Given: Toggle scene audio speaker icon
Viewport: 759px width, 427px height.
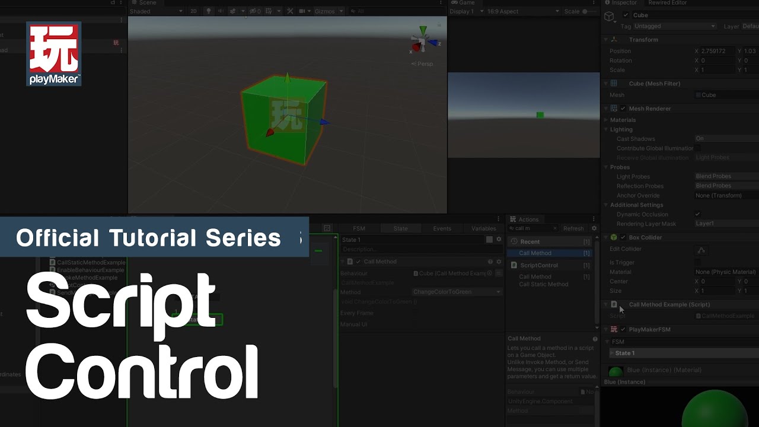Looking at the screenshot, I should 221,11.
